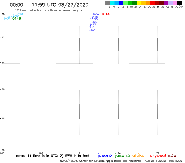The width and height of the screenshot is (185, 163).
Task: Select the blue wave height value 9.77
Action: pyautogui.click(x=93, y=25)
